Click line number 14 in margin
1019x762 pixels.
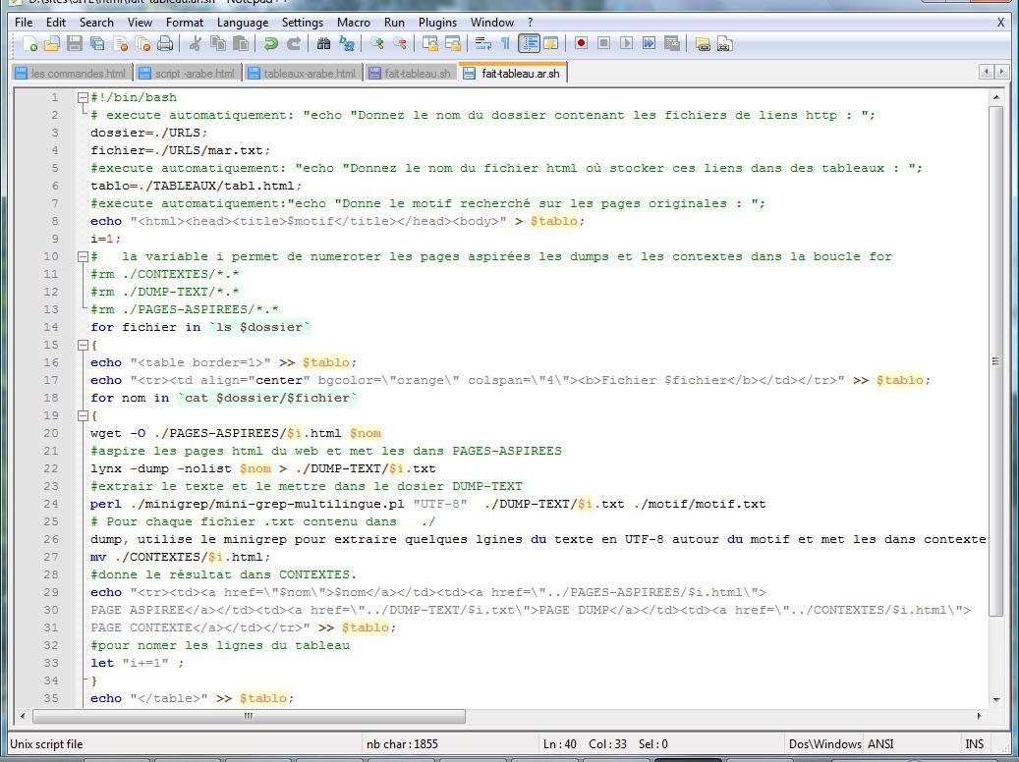coord(51,327)
